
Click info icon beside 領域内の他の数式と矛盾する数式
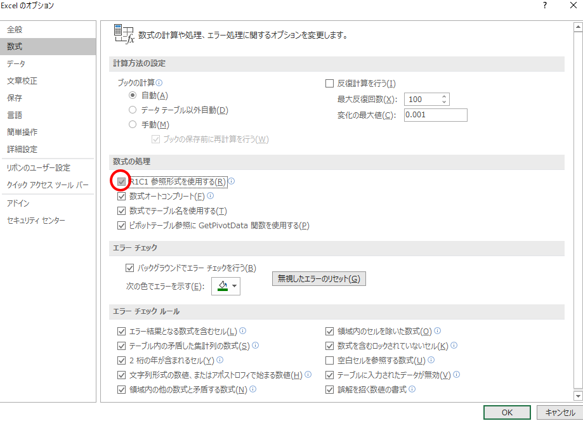pos(253,389)
